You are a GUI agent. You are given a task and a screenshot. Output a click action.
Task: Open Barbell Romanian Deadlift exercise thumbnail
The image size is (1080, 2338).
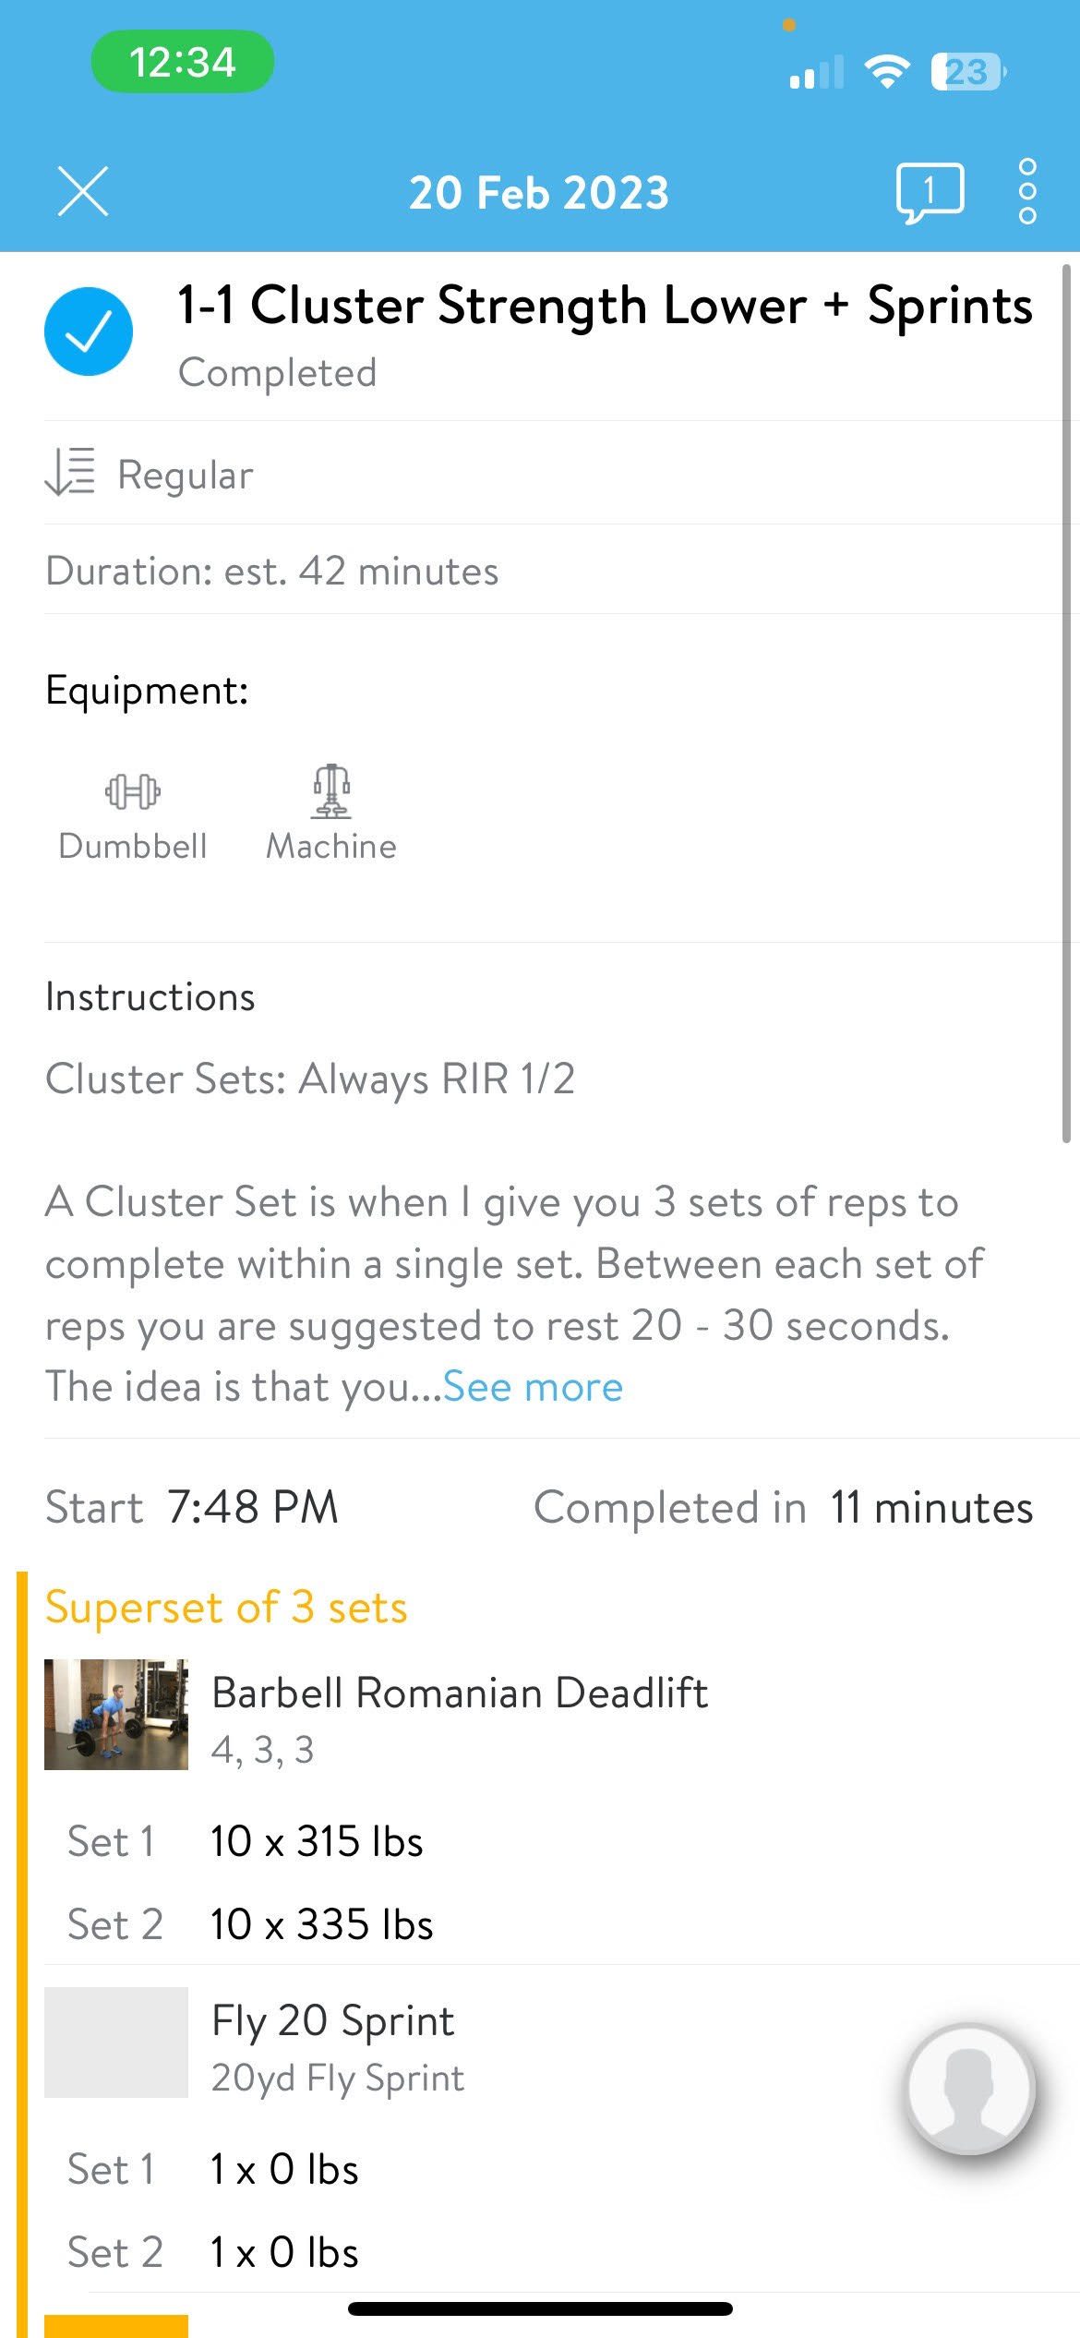pos(116,1715)
